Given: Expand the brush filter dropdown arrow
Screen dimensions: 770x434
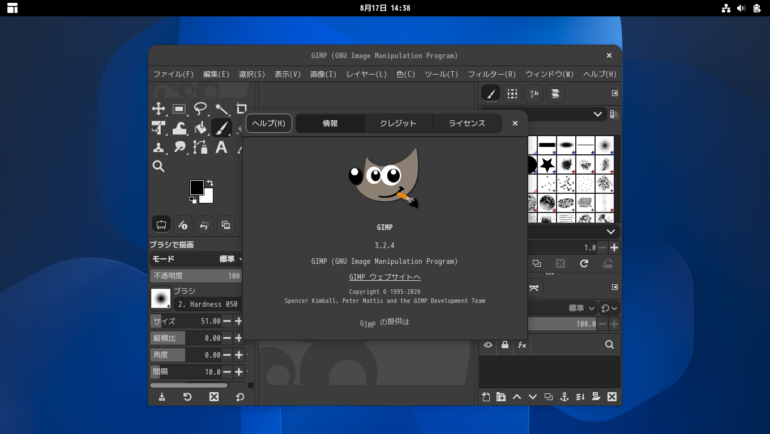Looking at the screenshot, I should coord(598,114).
